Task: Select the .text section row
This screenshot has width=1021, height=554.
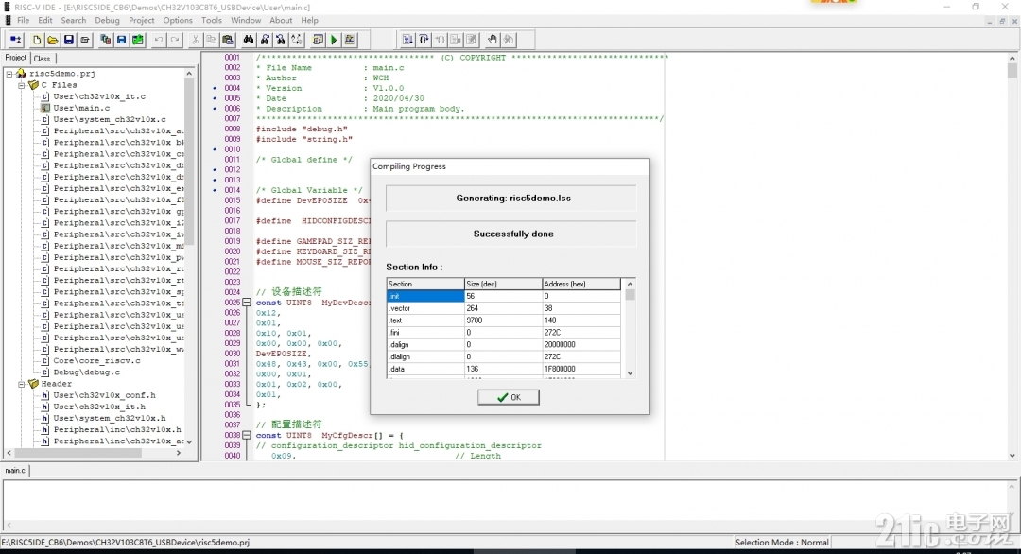Action: 503,320
